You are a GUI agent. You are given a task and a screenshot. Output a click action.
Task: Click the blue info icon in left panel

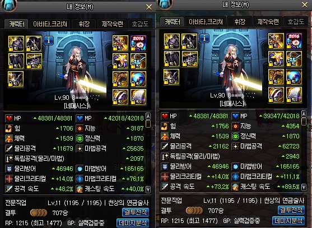click(x=49, y=40)
